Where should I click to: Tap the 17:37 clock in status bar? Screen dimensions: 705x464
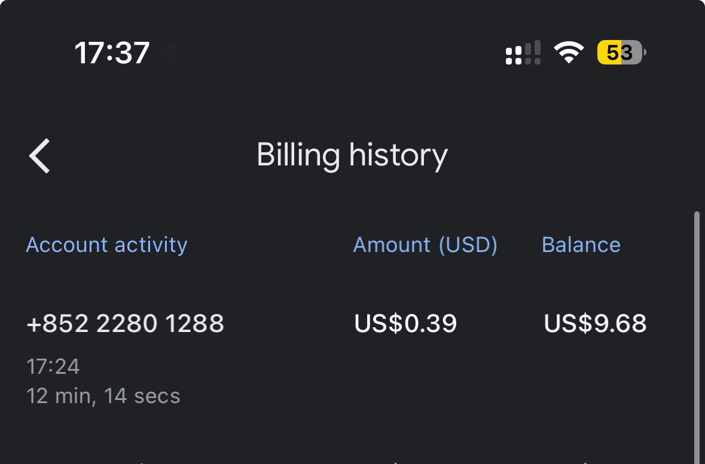111,53
